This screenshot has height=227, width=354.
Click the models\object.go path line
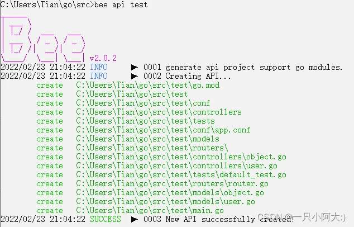point(170,193)
